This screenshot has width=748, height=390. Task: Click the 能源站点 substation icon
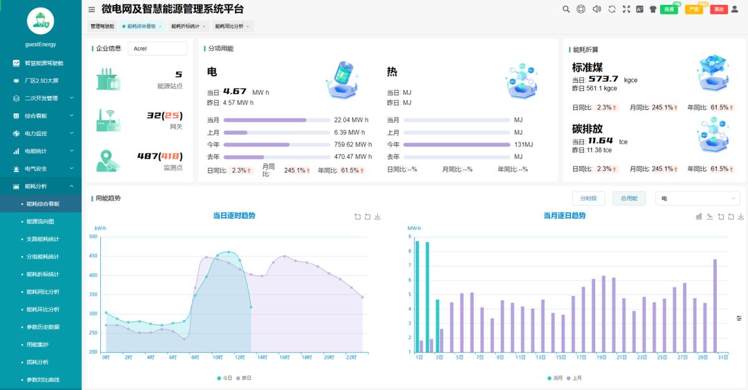pos(108,80)
